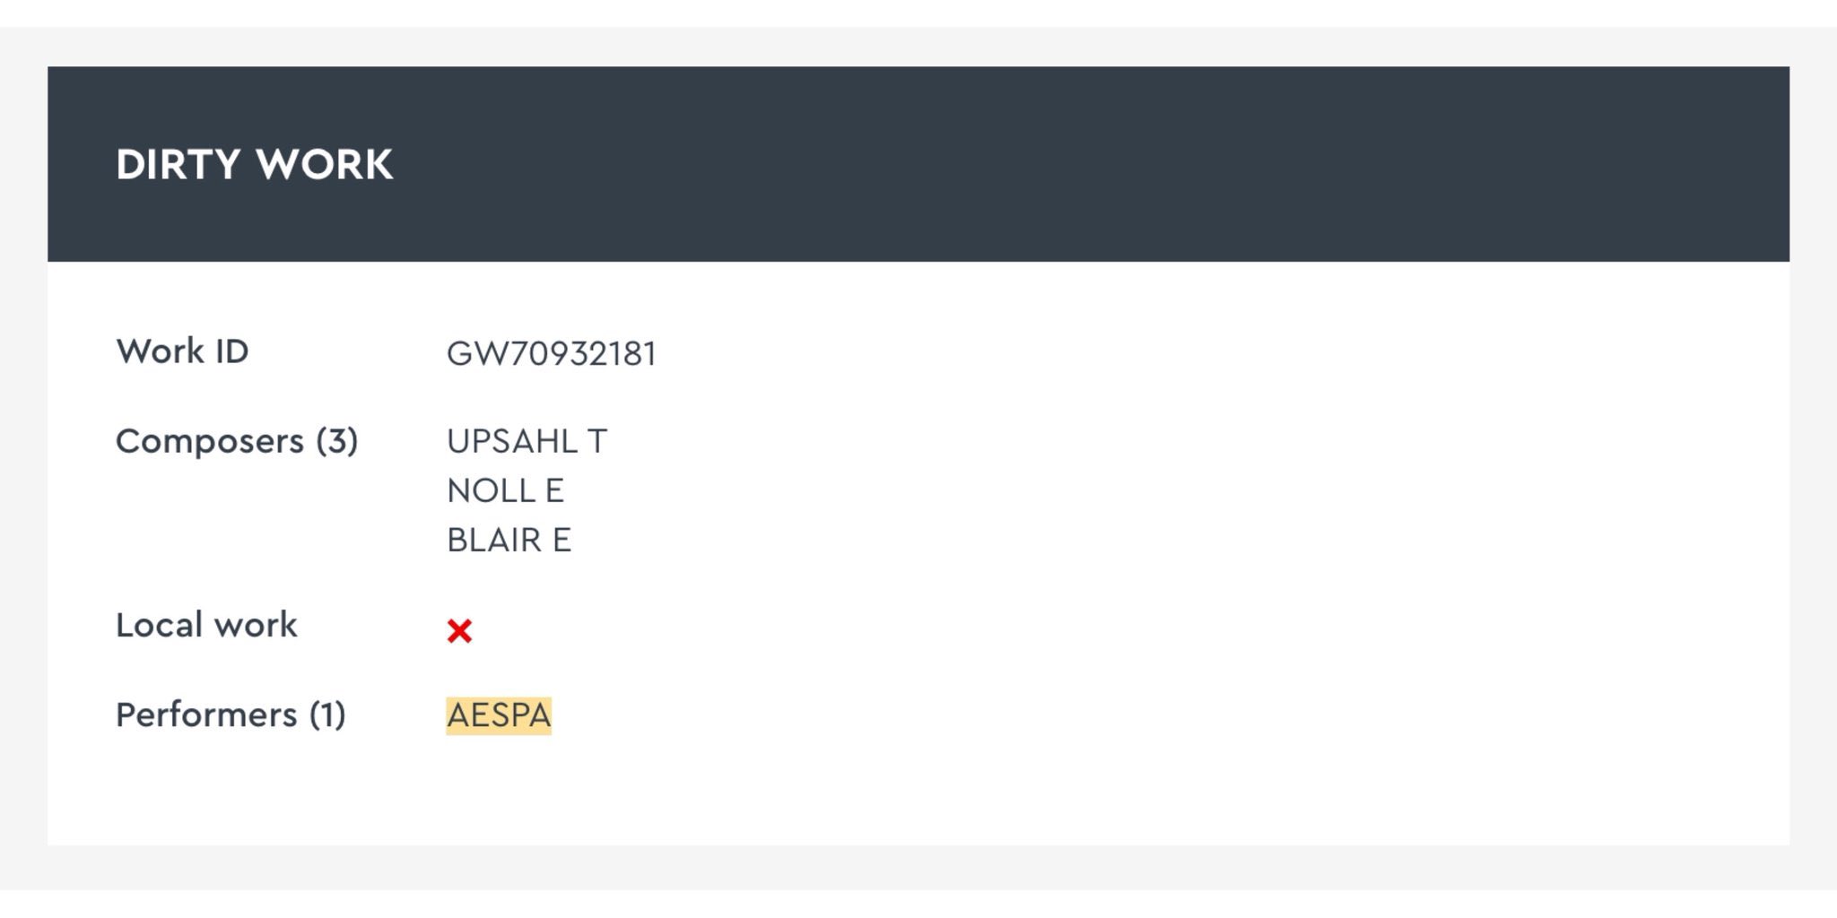Click composer BLAIR E
The width and height of the screenshot is (1837, 918).
[x=509, y=540]
